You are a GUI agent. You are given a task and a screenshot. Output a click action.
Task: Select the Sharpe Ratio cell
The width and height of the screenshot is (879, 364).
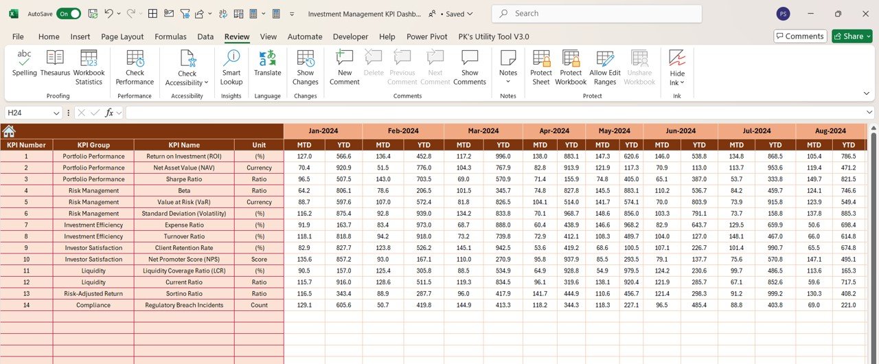point(184,179)
